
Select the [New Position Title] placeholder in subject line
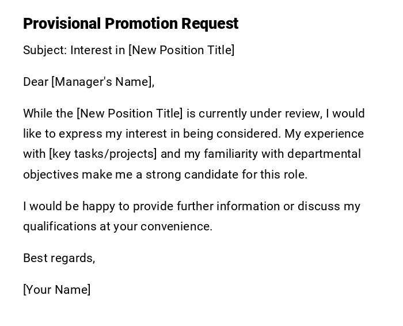[x=181, y=50]
